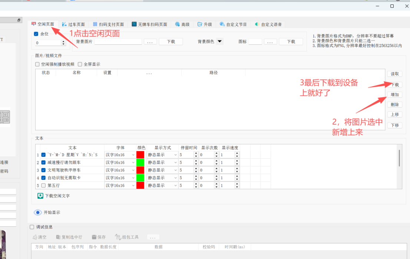Image resolution: width=410 pixels, height=259 pixels.
Task: Open font dropdown for 减速慢行请勿跟车 row
Action: point(133,162)
